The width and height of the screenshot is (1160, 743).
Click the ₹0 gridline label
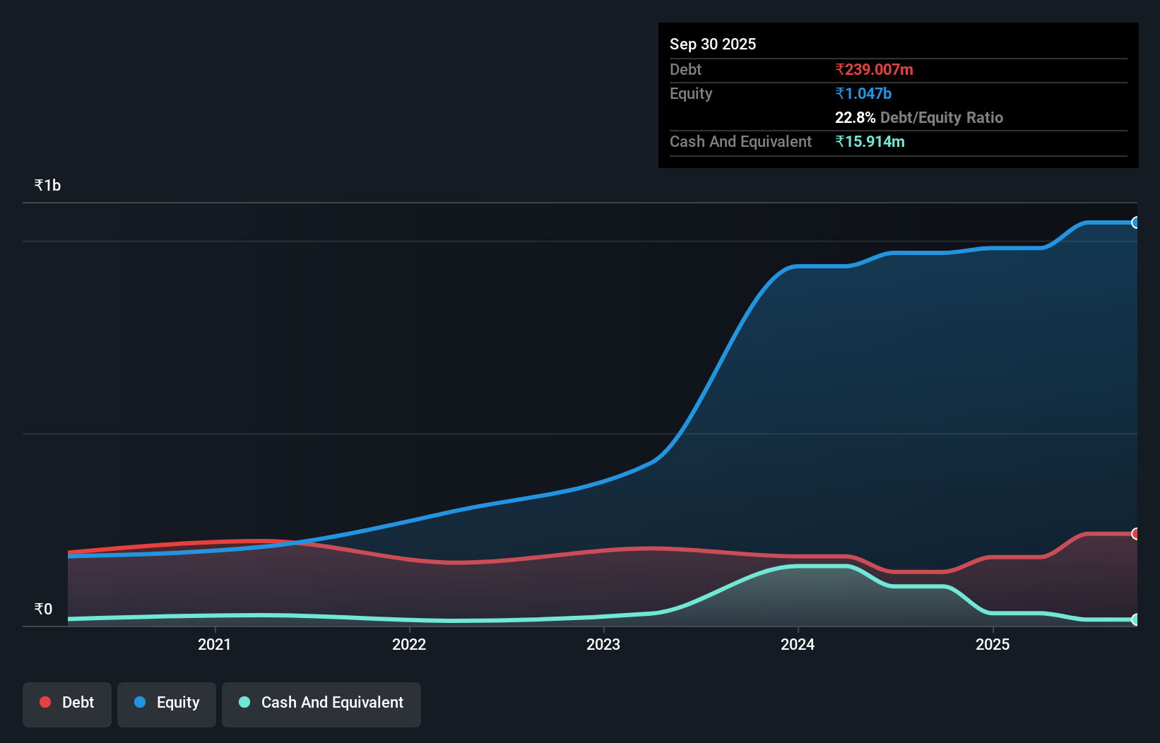coord(43,608)
